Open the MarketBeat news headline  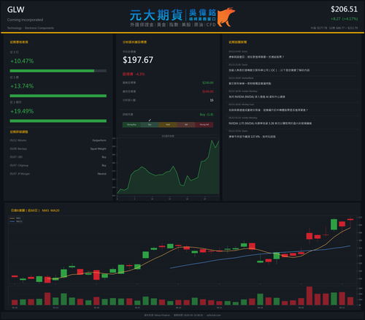point(250,83)
